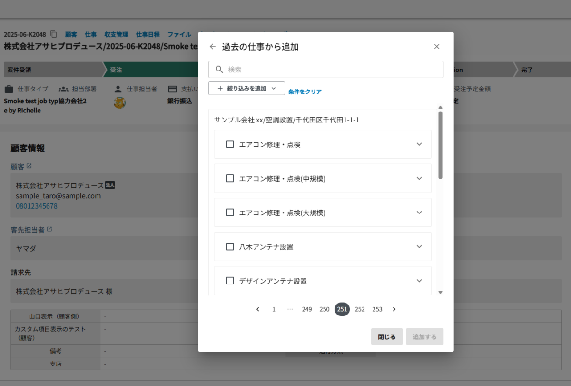Open the 絞り込みを追加 filter dropdown
The height and width of the screenshot is (386, 571).
[x=246, y=88]
